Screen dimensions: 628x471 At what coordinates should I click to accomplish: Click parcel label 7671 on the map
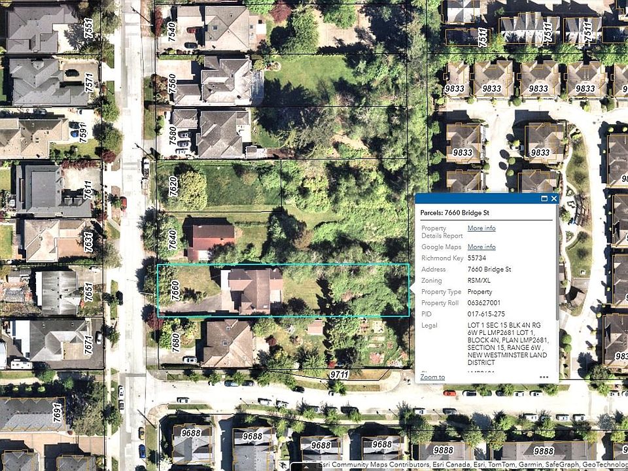[88, 345]
